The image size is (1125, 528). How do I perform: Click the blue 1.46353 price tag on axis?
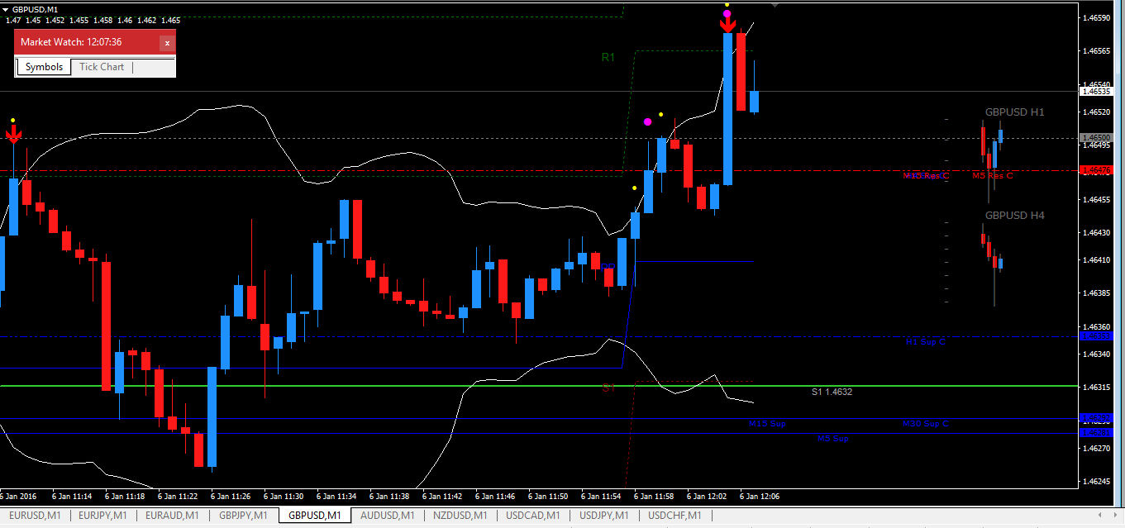point(1098,335)
